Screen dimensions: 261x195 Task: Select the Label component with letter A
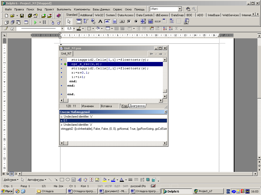100,21
